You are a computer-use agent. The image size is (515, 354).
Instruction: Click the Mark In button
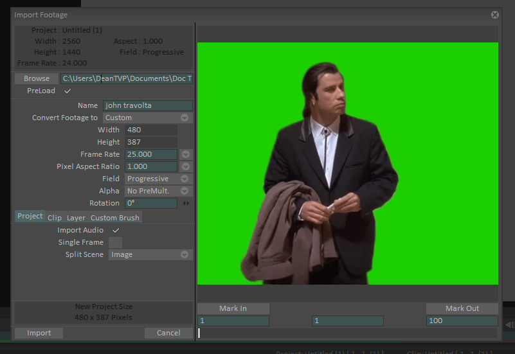(233, 308)
